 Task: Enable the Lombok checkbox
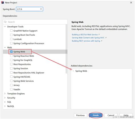tap(11, 39)
